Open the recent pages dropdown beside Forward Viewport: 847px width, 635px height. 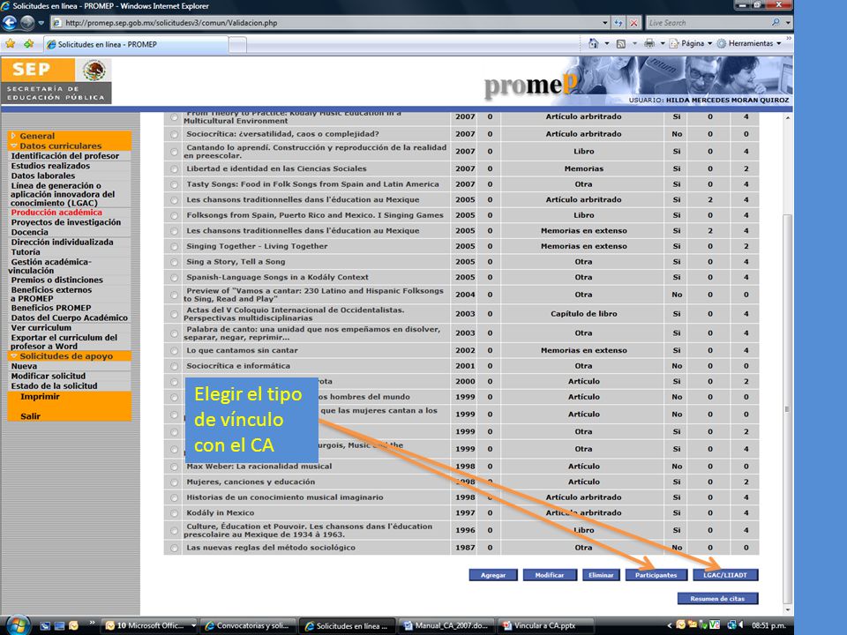click(x=41, y=23)
